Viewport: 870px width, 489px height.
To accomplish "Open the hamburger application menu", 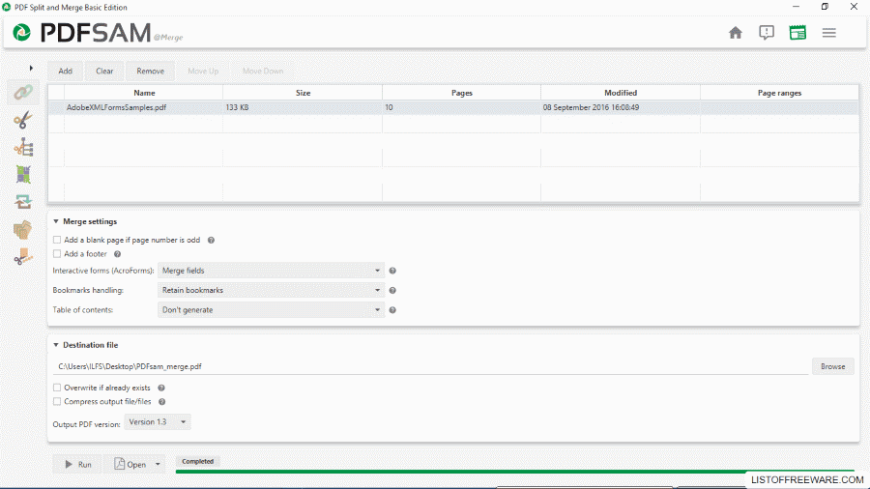I will (829, 33).
